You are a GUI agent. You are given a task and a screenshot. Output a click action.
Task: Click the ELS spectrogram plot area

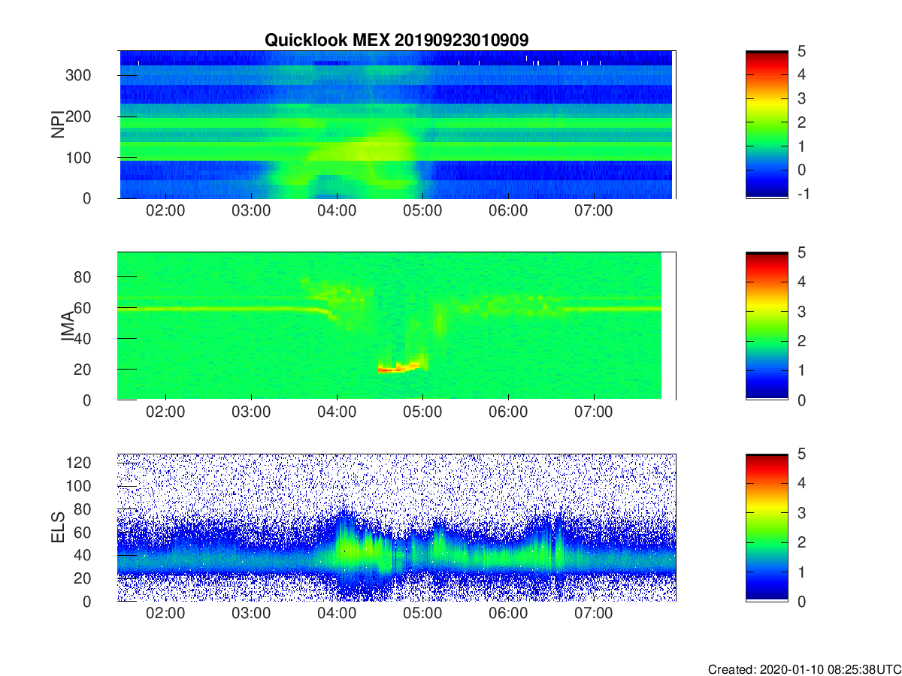point(397,527)
